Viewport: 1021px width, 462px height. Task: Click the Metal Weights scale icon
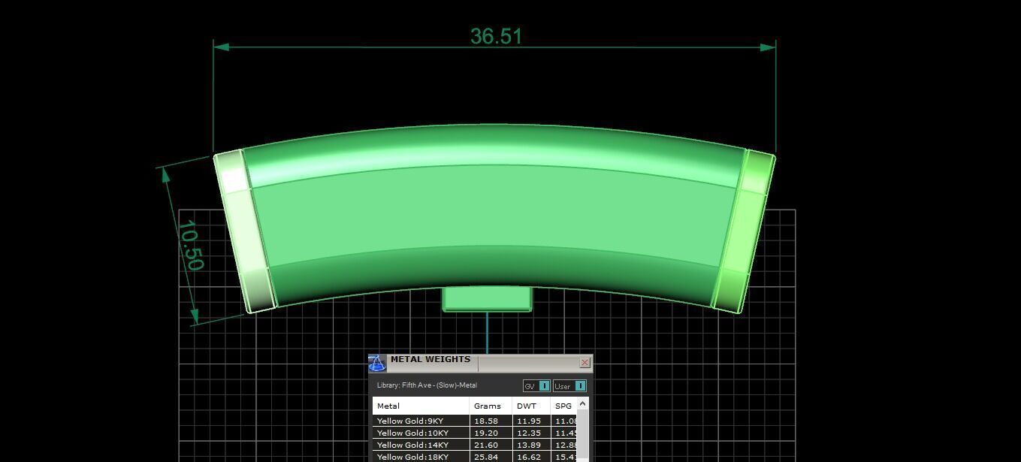[x=377, y=364]
